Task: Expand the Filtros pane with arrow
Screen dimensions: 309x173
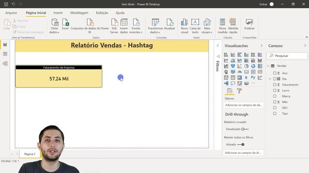Action: [218, 46]
